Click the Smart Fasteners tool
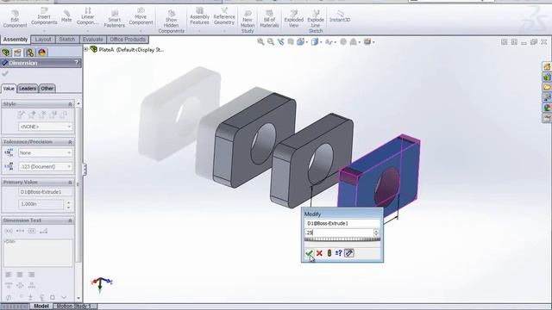Viewport: 552px width, 310px height. point(115,19)
